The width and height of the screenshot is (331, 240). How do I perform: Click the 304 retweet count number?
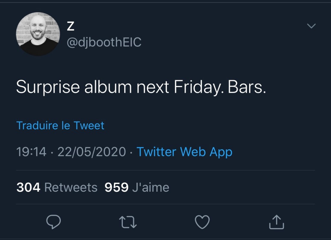[x=28, y=187]
